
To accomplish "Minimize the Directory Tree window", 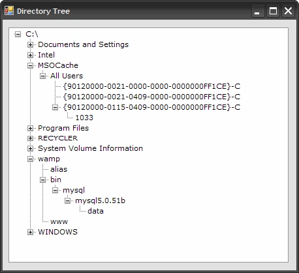I will coord(258,11).
